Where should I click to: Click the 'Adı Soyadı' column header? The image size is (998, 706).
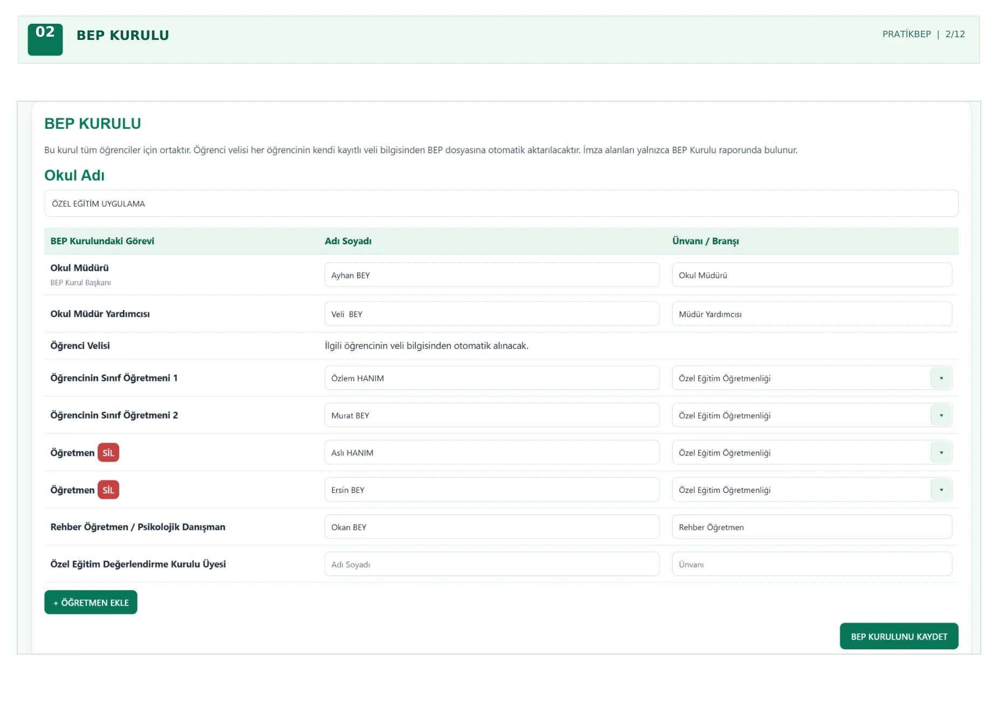348,241
